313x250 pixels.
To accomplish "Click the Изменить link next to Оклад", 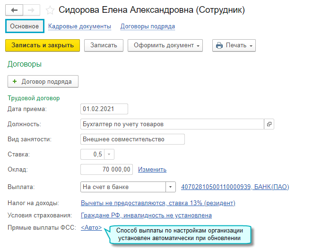I will pos(152,170).
